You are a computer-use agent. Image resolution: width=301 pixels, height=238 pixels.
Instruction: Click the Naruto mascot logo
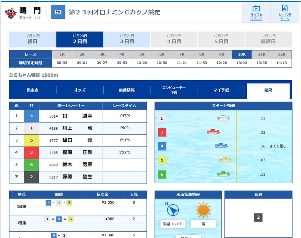pos(11,12)
